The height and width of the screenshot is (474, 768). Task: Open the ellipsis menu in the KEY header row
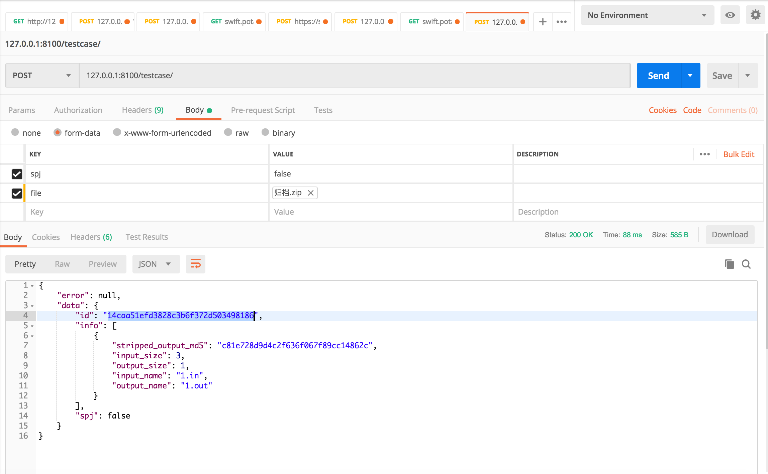(x=705, y=154)
